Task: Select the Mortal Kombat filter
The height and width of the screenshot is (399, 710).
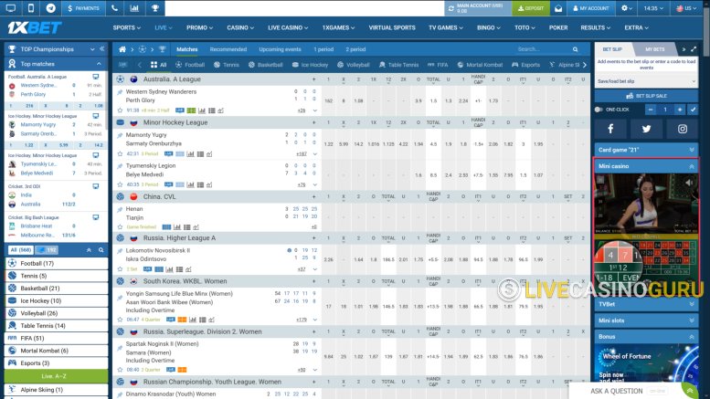Action: 480,65
